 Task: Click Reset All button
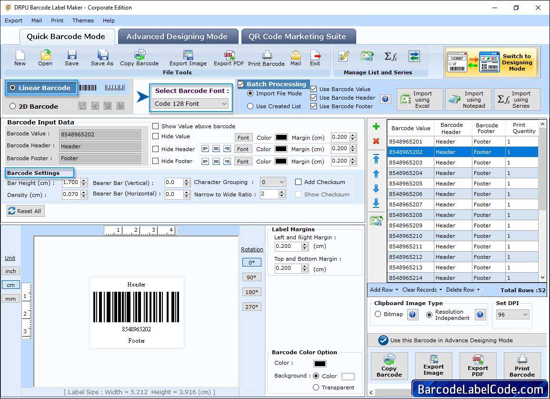pos(25,211)
